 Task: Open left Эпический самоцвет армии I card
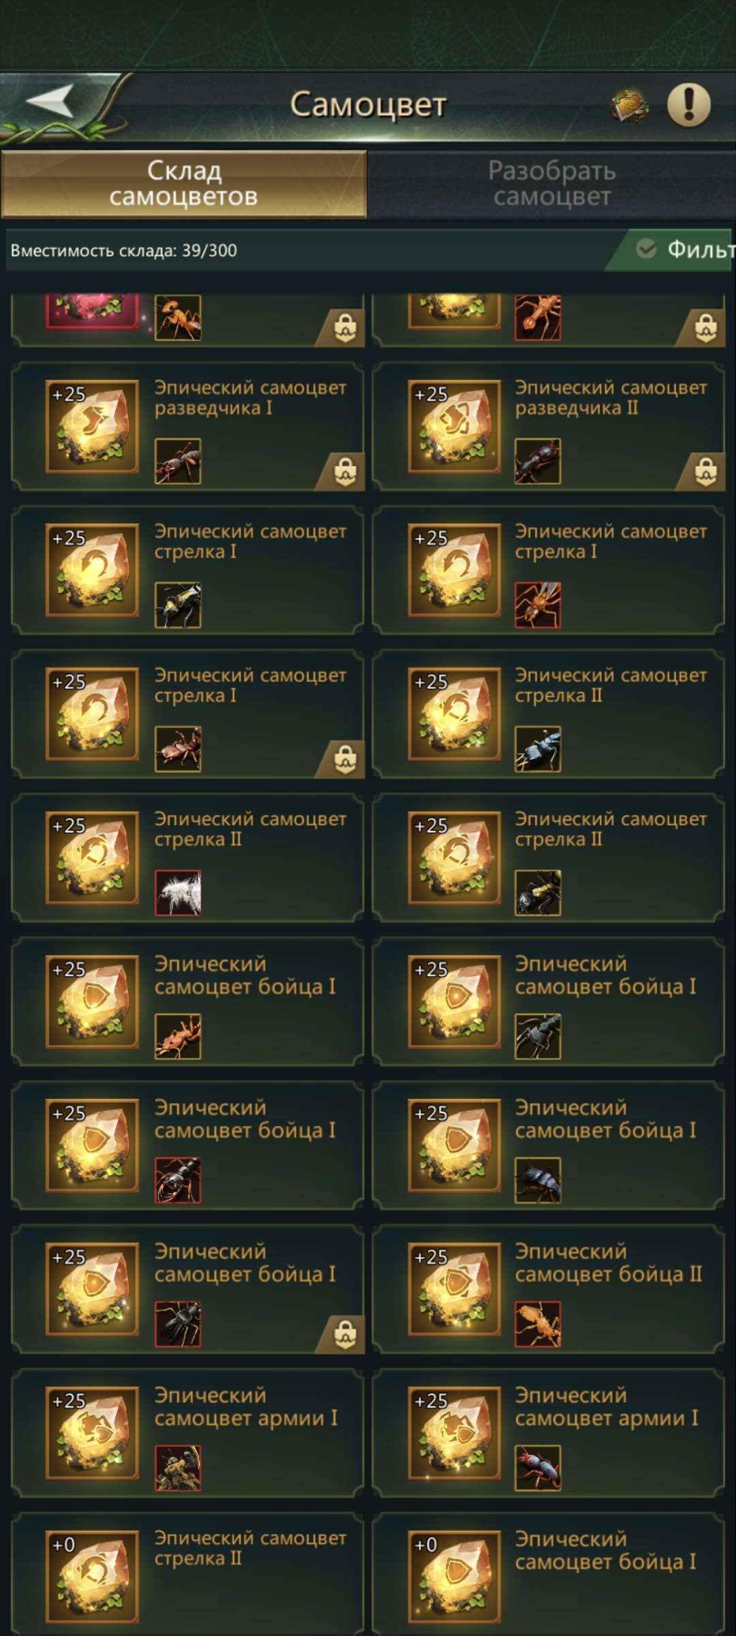[187, 1433]
